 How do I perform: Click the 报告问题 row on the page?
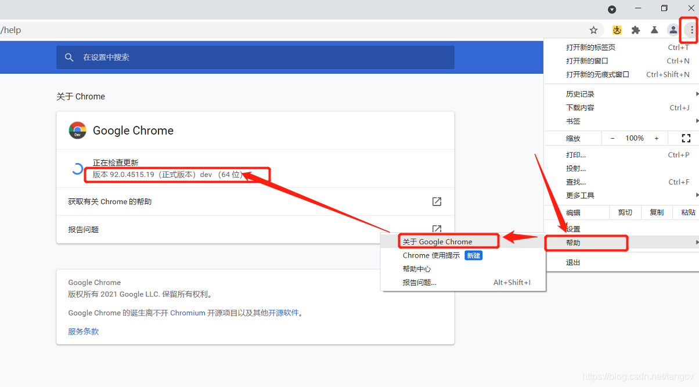coord(255,229)
